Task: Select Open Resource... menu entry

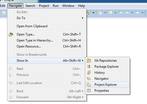Action: (47, 46)
